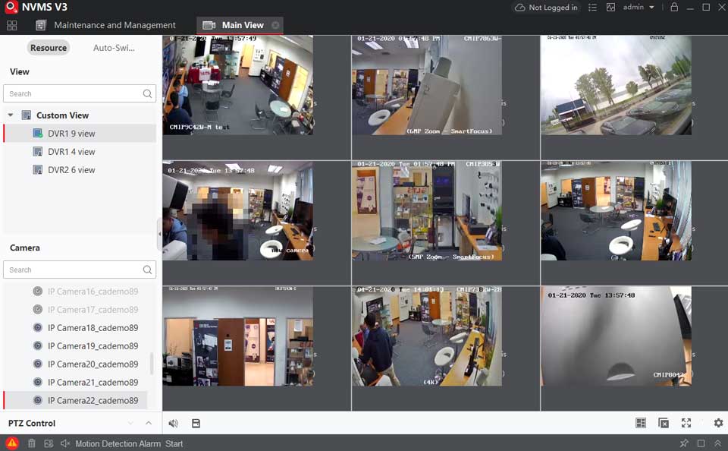Click the lock screen padlock icon
Image resolution: width=728 pixels, height=451 pixels.
[x=674, y=8]
